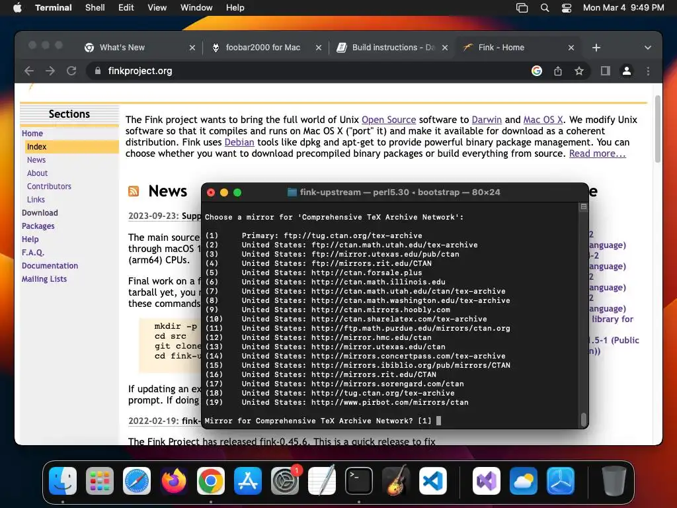Open TextEdit from the Dock
The image size is (677, 508).
[x=322, y=481]
